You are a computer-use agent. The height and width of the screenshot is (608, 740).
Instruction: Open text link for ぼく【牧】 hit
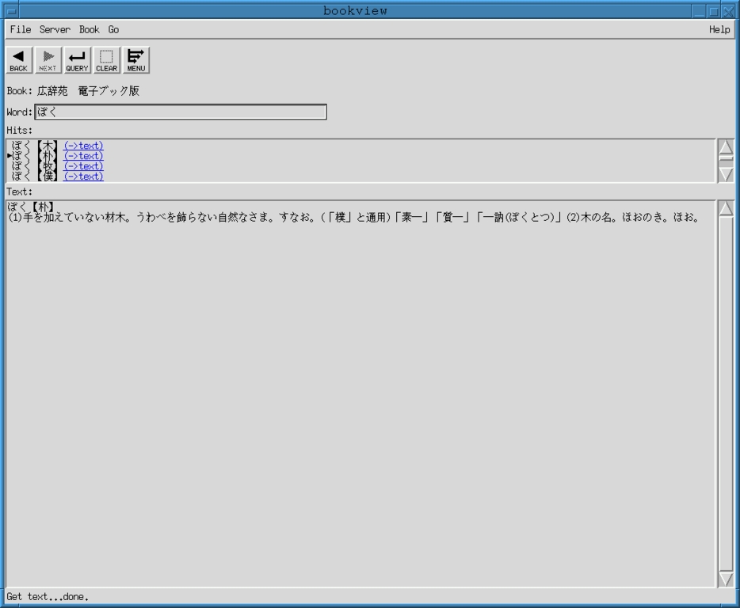tap(83, 166)
